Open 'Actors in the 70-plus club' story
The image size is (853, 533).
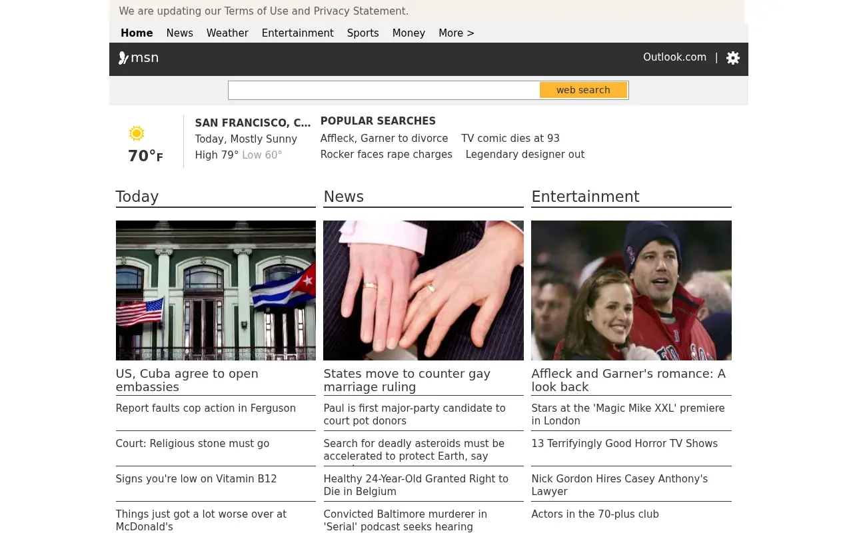point(595,514)
